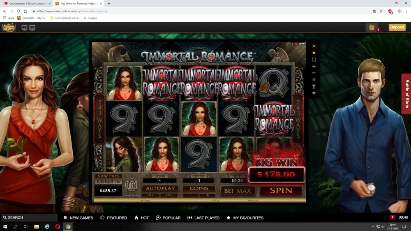Open HOT games category
The height and width of the screenshot is (231, 411).
(142, 217)
